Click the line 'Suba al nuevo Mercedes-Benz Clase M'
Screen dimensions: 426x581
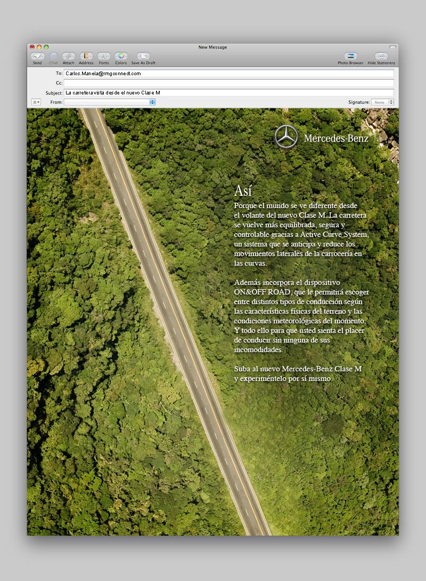[298, 369]
